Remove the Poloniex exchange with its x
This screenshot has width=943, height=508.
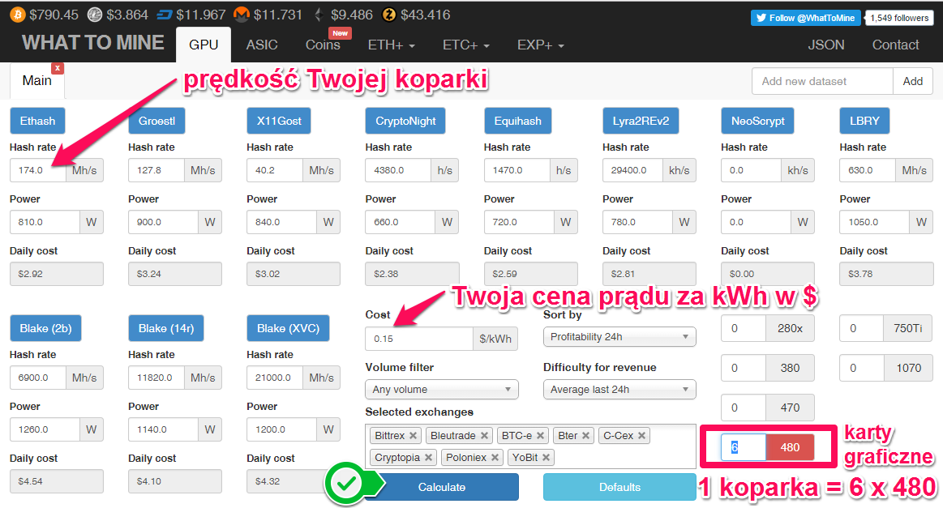[493, 458]
